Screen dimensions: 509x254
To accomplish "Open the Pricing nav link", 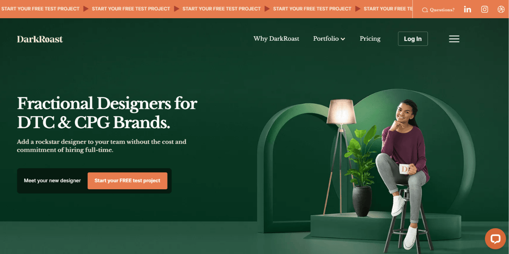I will pos(370,39).
